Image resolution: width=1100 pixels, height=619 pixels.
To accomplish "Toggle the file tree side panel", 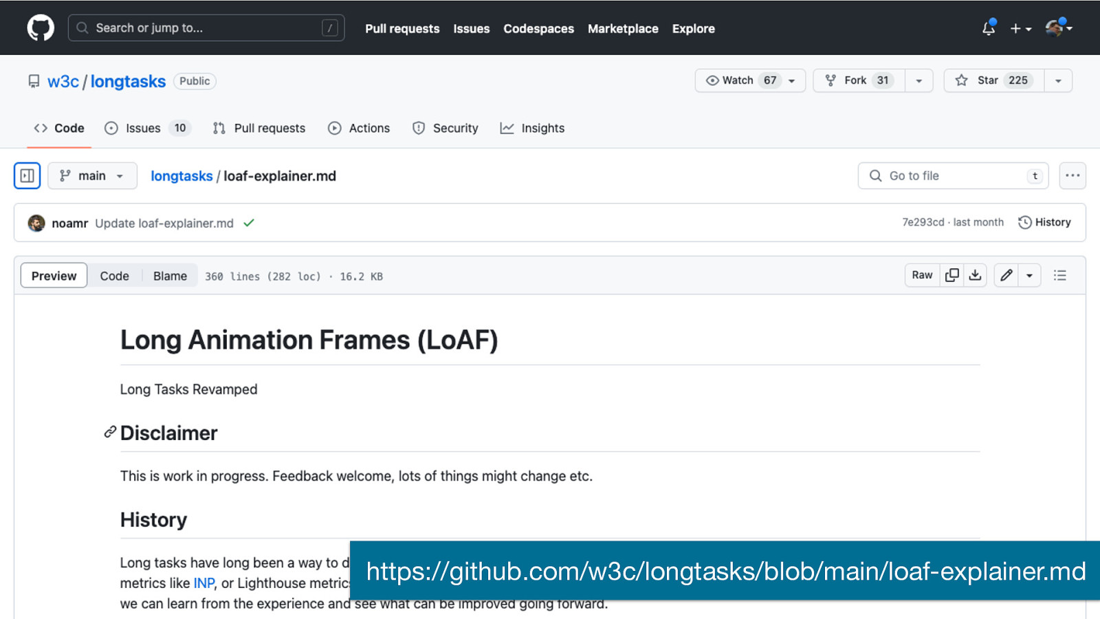I will tap(27, 175).
